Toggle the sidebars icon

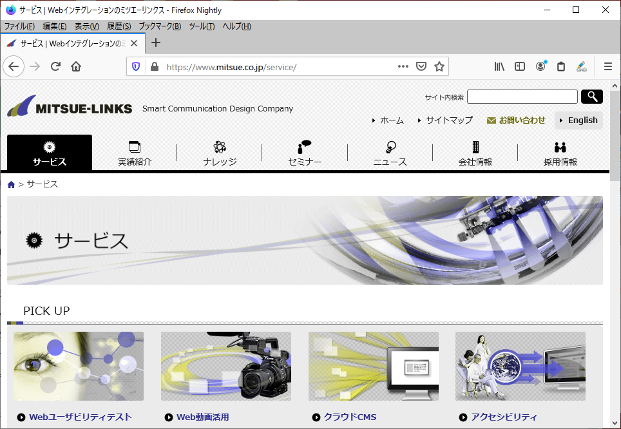click(x=520, y=66)
